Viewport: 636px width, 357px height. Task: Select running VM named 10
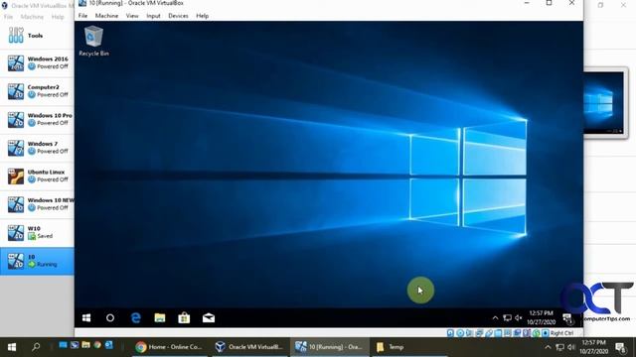coord(37,261)
